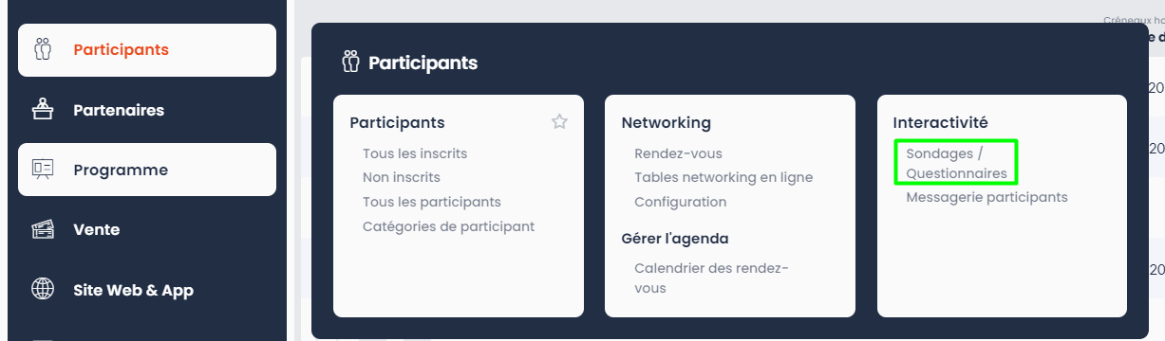The image size is (1165, 341).
Task: Open Messagerie participants
Action: [986, 197]
